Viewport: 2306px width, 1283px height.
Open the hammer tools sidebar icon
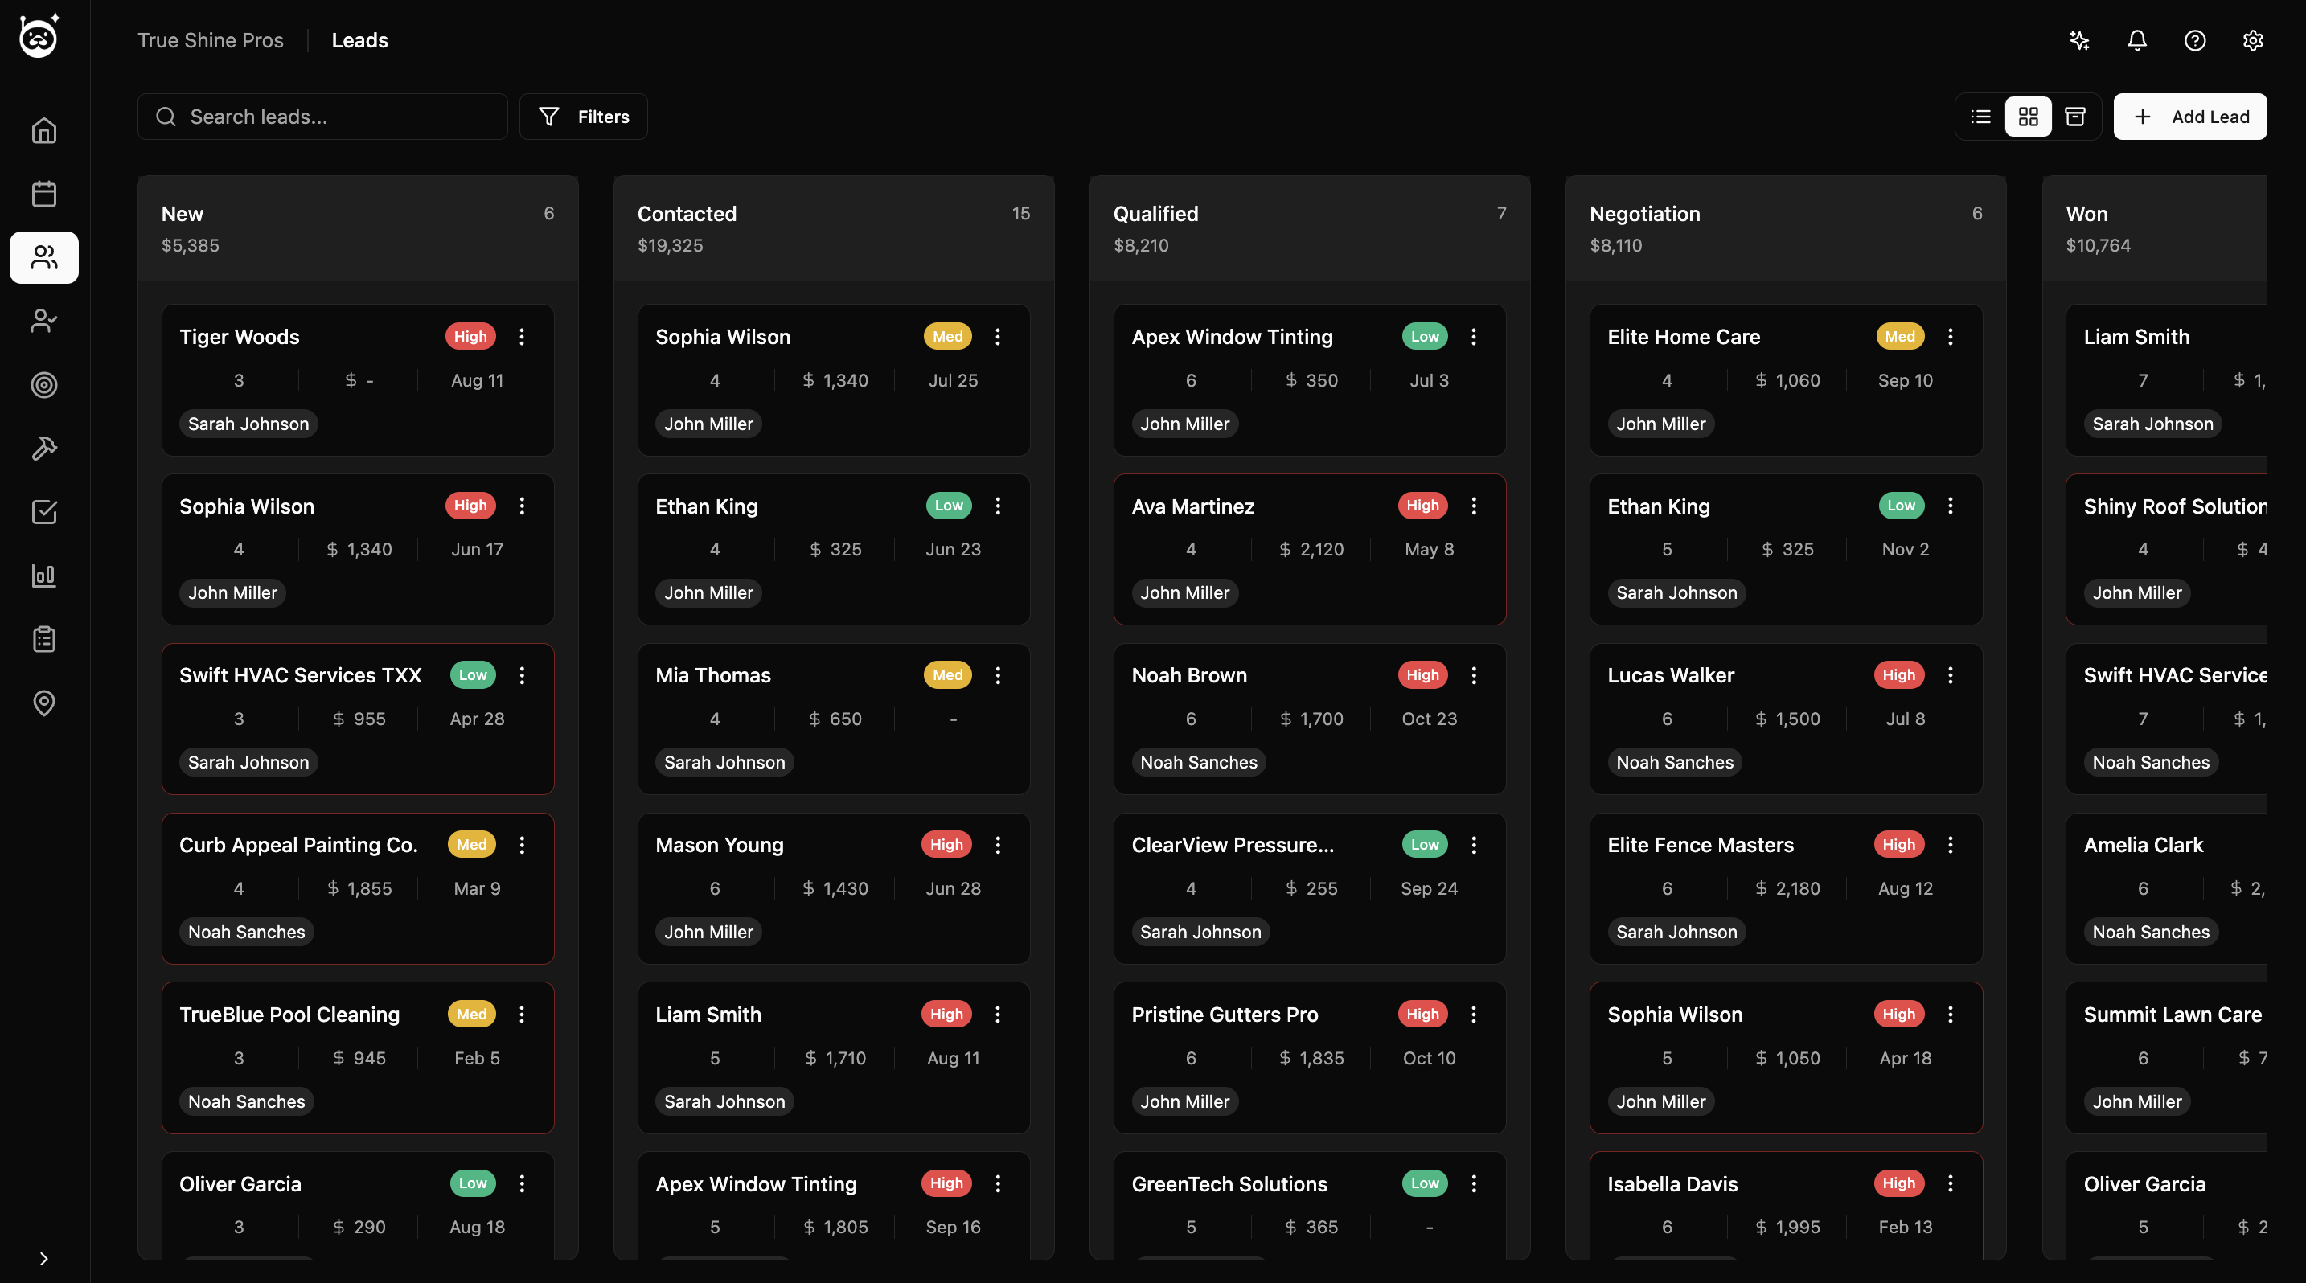(x=44, y=449)
